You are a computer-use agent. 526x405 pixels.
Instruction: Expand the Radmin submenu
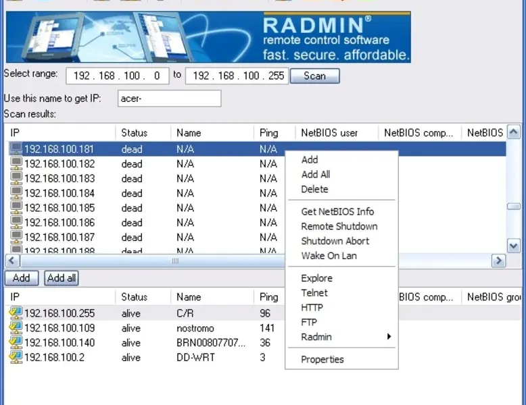[341, 337]
